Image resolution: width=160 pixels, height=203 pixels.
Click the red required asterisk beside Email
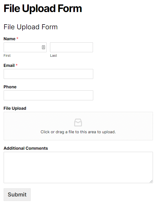(16, 65)
